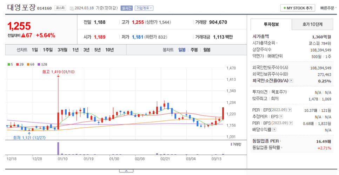This screenshot has width=339, height=175.
Task: Open the 시가총액순위 link arrow
Action: pos(277,43)
